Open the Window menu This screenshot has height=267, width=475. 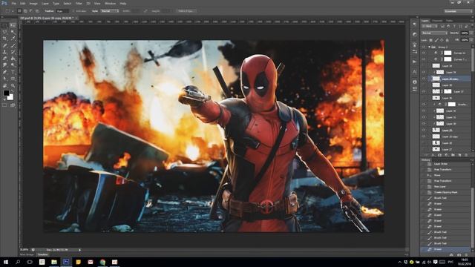pos(110,3)
